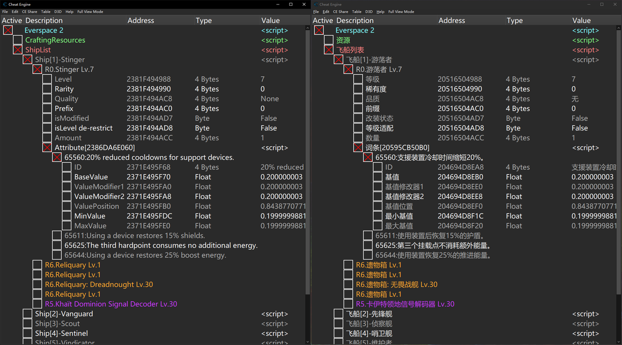Collapse R0.Stinger Lv.7 via its checkbox
The height and width of the screenshot is (345, 622).
[37, 69]
